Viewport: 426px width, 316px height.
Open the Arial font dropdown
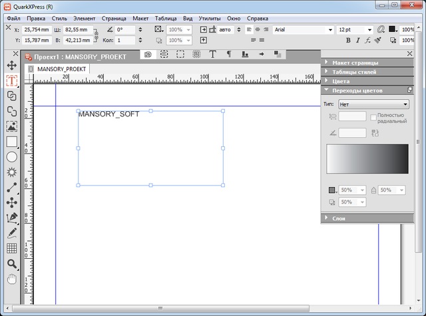tap(304, 30)
